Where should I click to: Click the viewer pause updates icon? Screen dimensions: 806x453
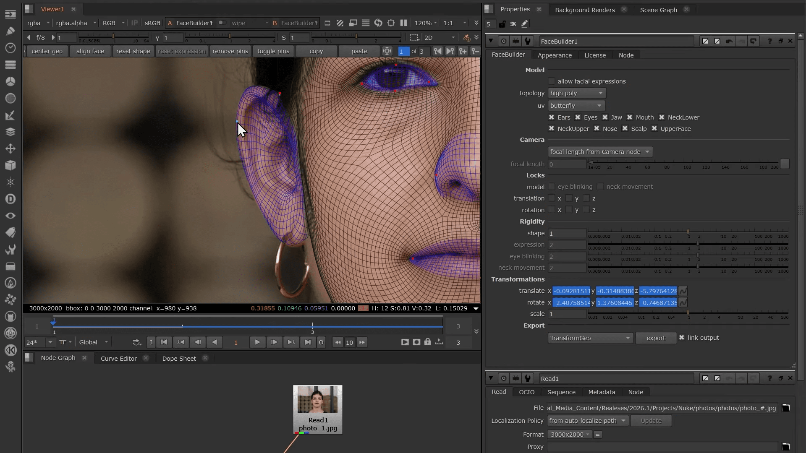[x=403, y=23]
